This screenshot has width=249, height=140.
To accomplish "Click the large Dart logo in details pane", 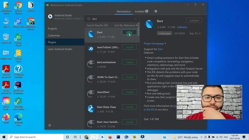I will click(x=149, y=24).
